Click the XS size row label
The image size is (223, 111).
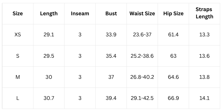pyautogui.click(x=18, y=35)
